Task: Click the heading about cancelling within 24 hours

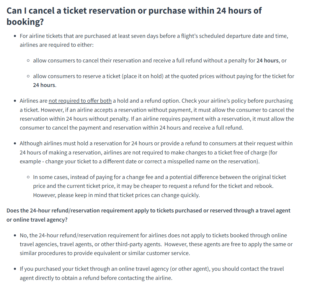Action: click(134, 11)
